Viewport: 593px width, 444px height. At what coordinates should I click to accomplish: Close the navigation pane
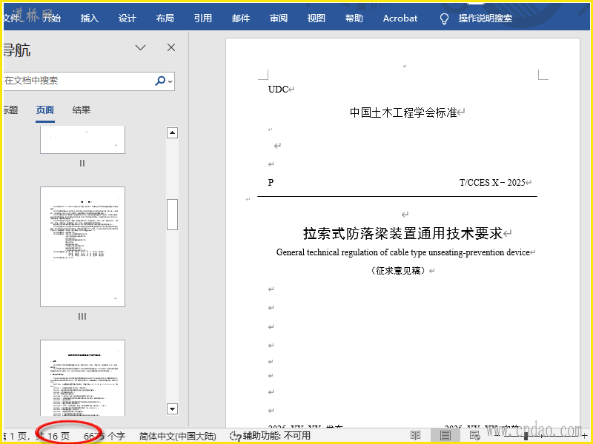(x=171, y=47)
